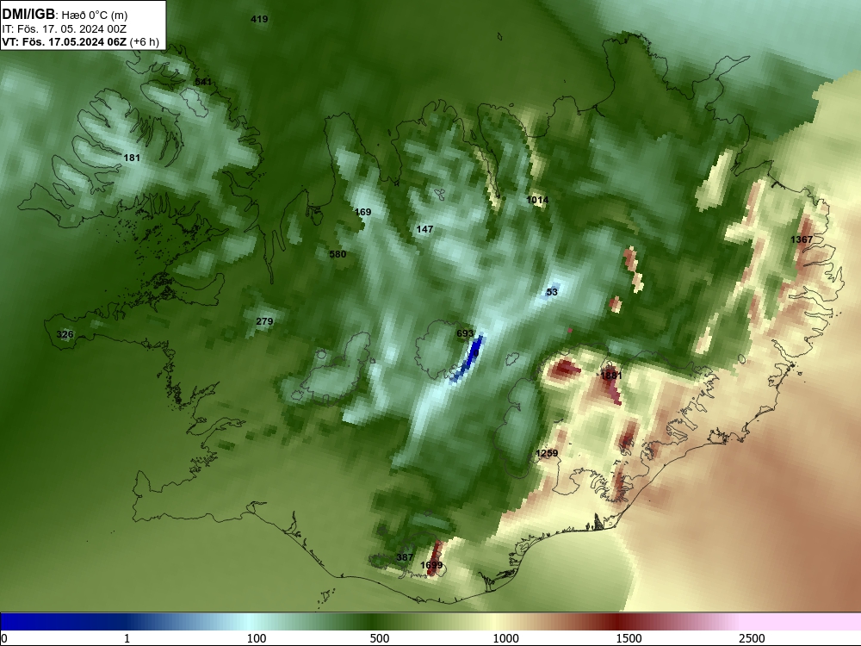The height and width of the screenshot is (646, 861).
Task: Click the map value 387
Action: [x=405, y=557]
